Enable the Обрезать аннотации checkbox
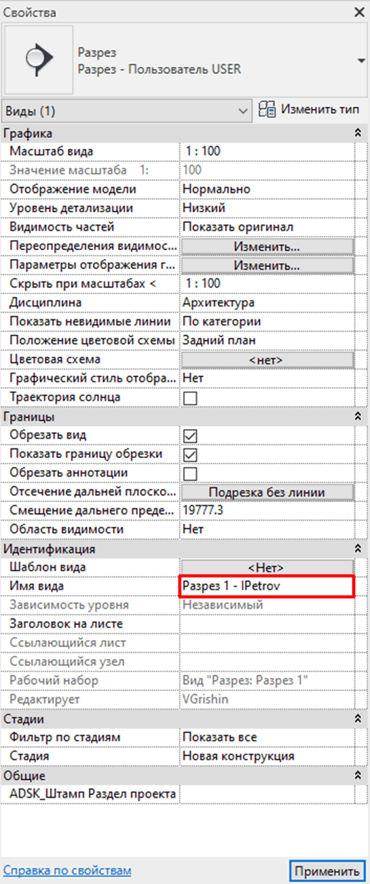This screenshot has height=884, width=370. (190, 474)
